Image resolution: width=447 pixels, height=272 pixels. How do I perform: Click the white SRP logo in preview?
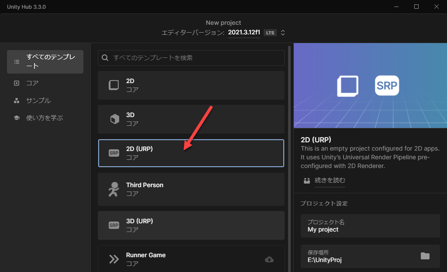387,85
